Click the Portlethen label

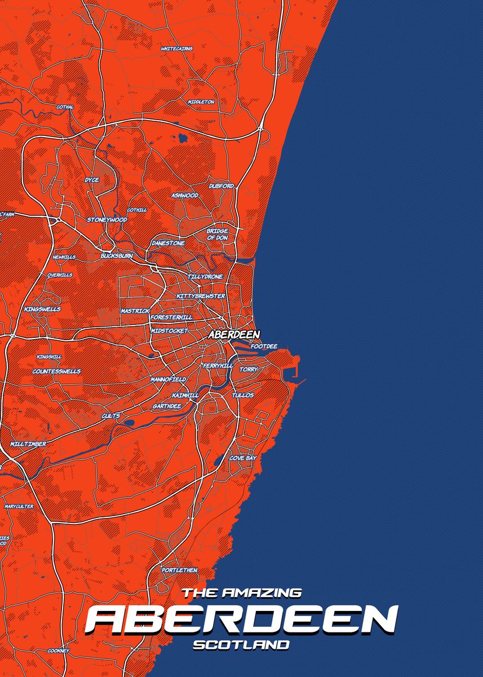(179, 570)
